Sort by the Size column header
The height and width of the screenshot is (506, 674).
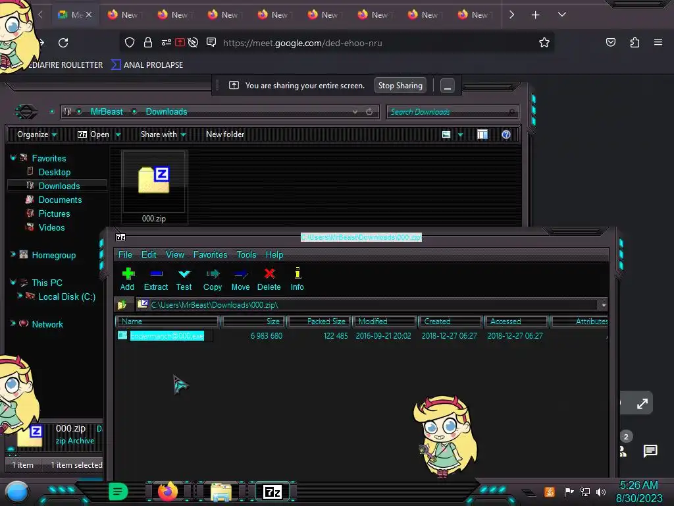(253, 322)
